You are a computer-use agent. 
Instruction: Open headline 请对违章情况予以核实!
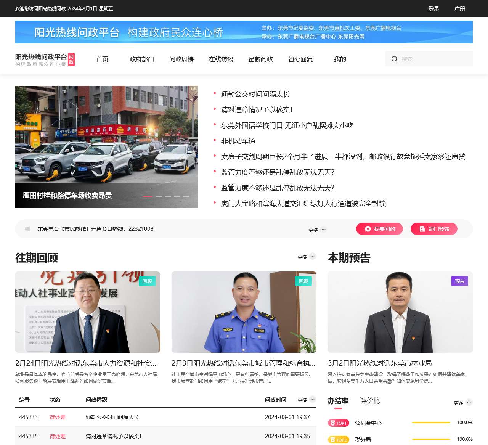(x=257, y=110)
